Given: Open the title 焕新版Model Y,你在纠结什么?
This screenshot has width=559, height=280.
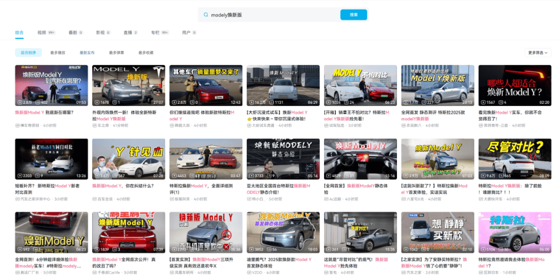Looking at the screenshot, I should pyautogui.click(x=123, y=185).
